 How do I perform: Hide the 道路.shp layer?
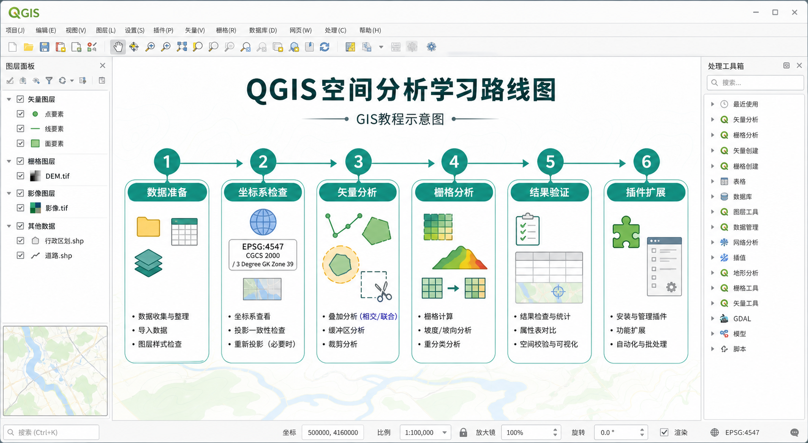coord(20,256)
